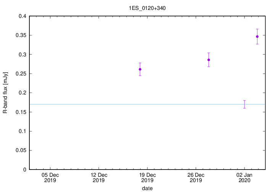The width and height of the screenshot is (275, 192).
Task: Click the horizontal light blue baseline line
Action: (115, 104)
